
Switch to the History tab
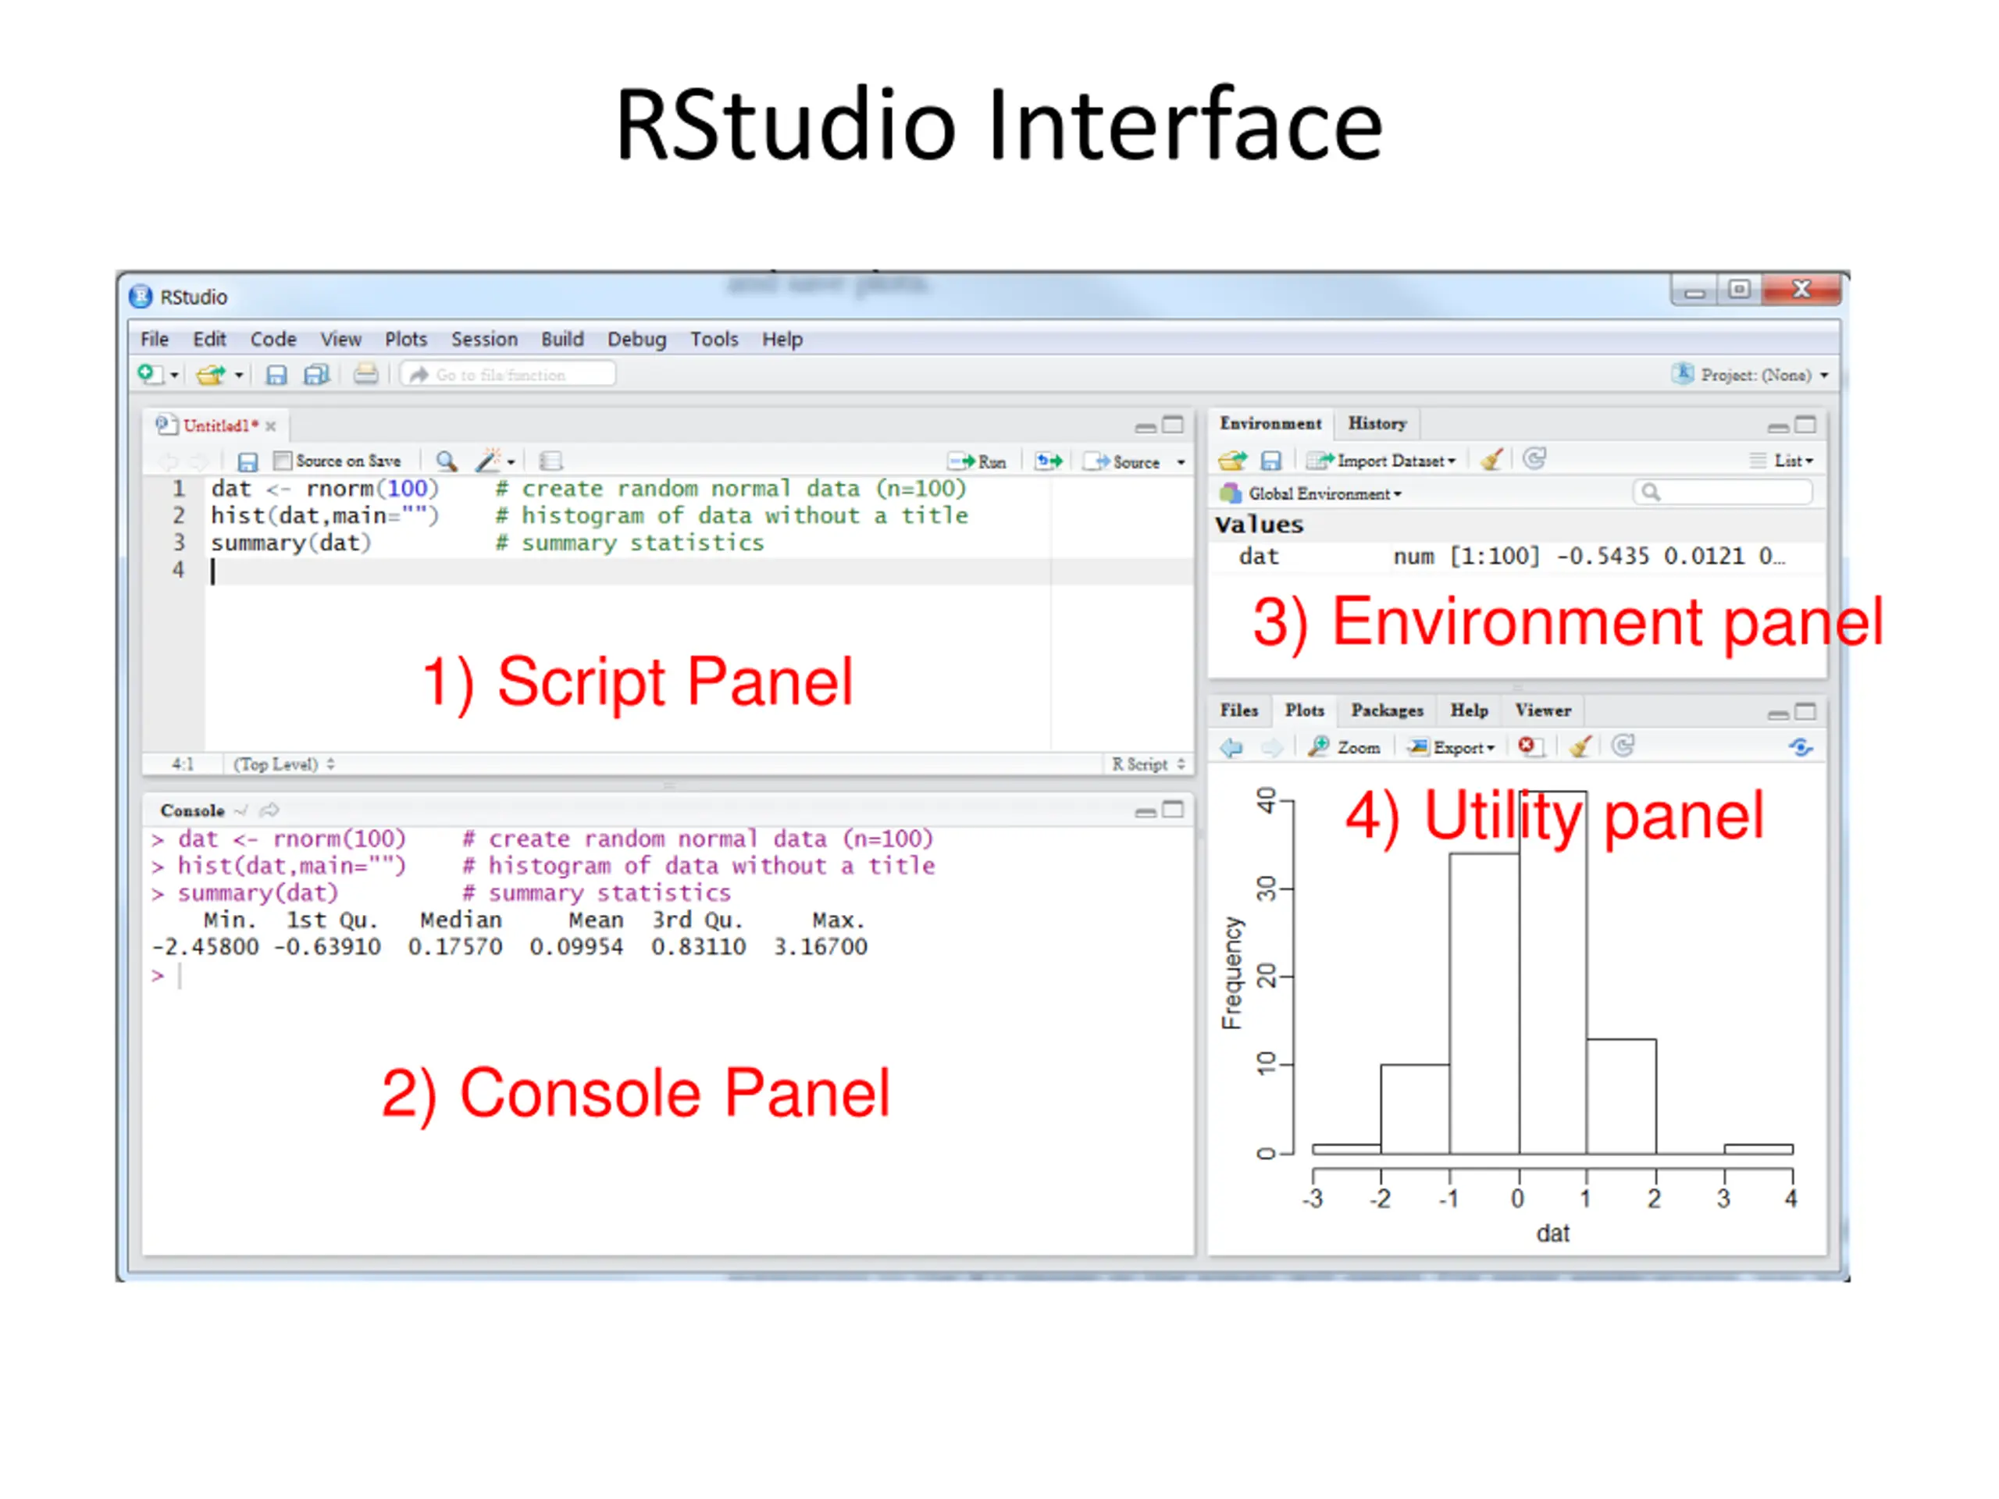(x=1377, y=424)
